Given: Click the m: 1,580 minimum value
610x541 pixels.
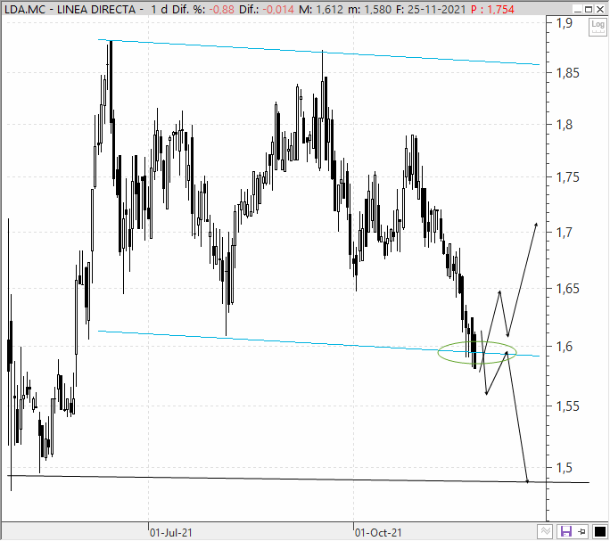Looking at the screenshot, I should click(369, 9).
